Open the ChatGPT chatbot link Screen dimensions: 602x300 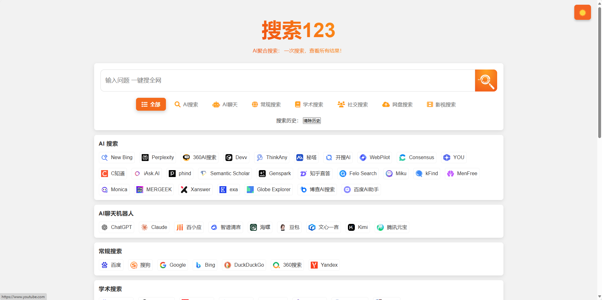[x=116, y=227]
